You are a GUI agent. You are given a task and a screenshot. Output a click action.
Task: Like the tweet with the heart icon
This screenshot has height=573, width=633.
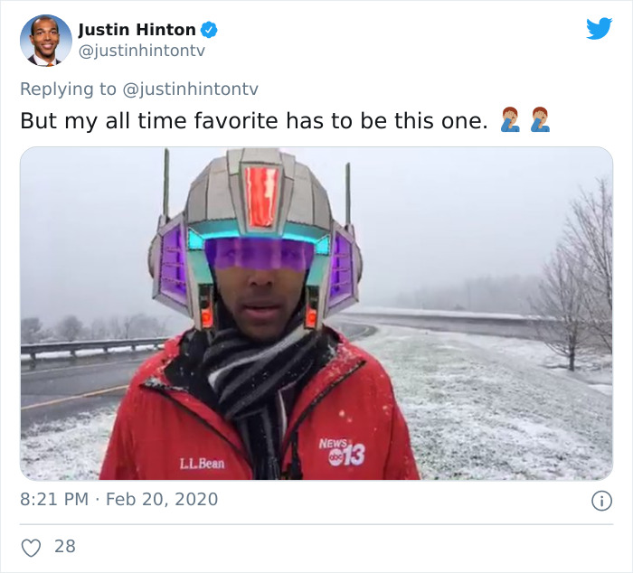31,548
